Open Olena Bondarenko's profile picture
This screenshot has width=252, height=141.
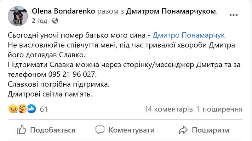17,16
